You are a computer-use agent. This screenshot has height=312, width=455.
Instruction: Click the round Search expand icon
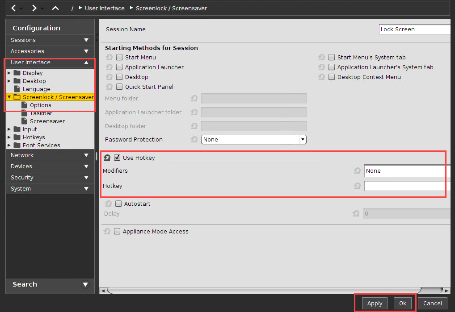tap(85, 284)
